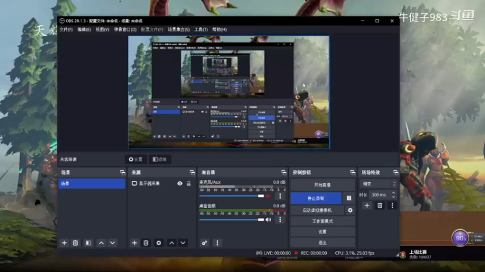Adjust 桌面音频 volume slider
The image size is (485, 272).
(232, 219)
